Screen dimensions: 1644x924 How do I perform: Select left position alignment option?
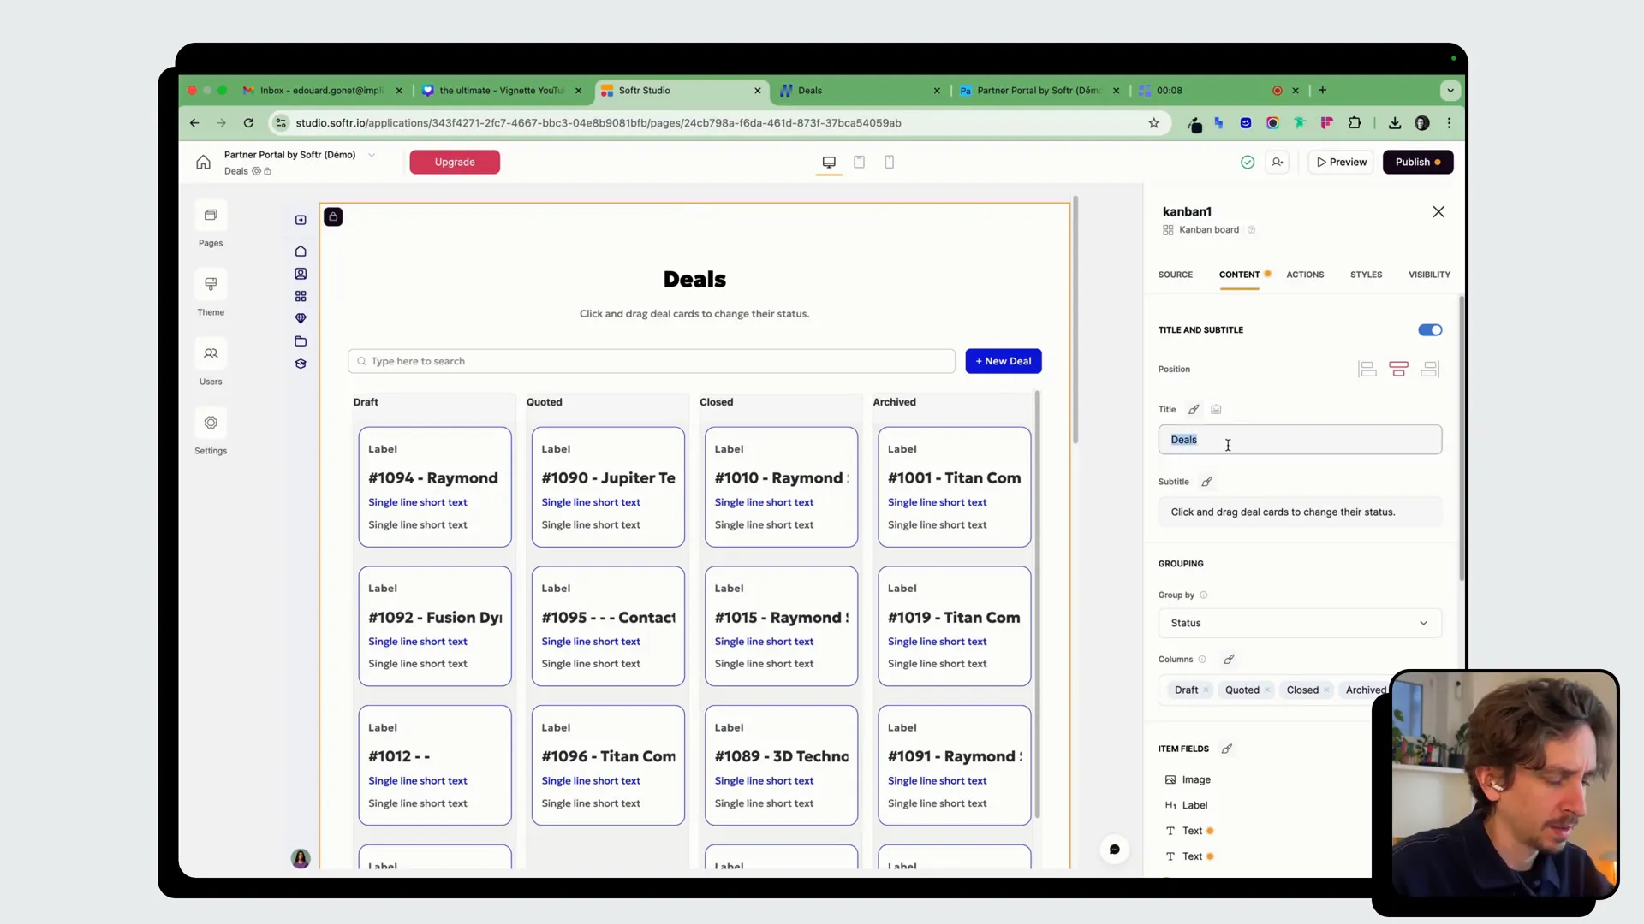coord(1367,370)
